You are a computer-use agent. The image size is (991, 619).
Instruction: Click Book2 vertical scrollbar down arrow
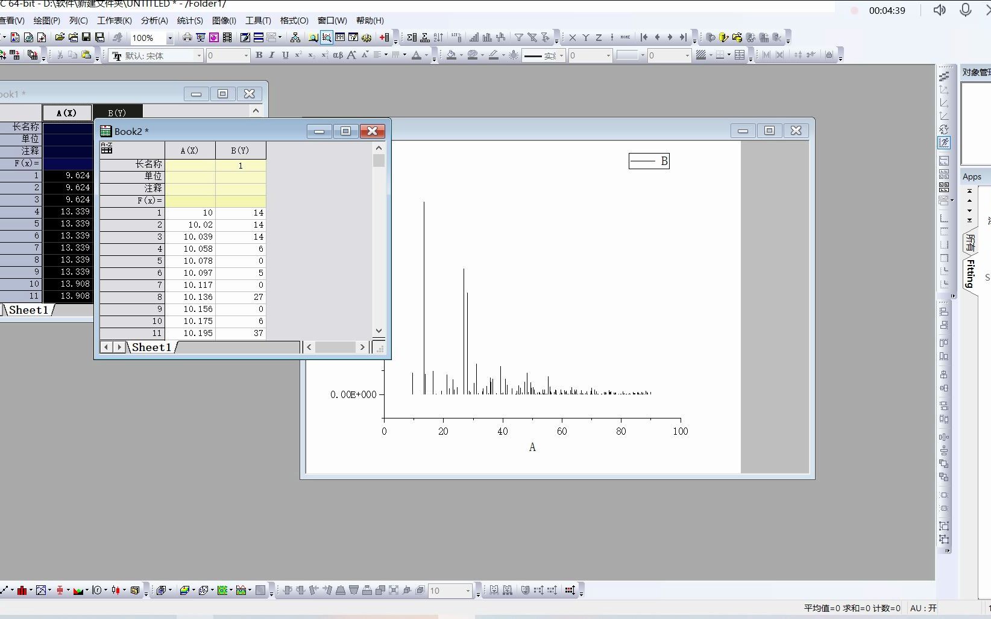[379, 331]
